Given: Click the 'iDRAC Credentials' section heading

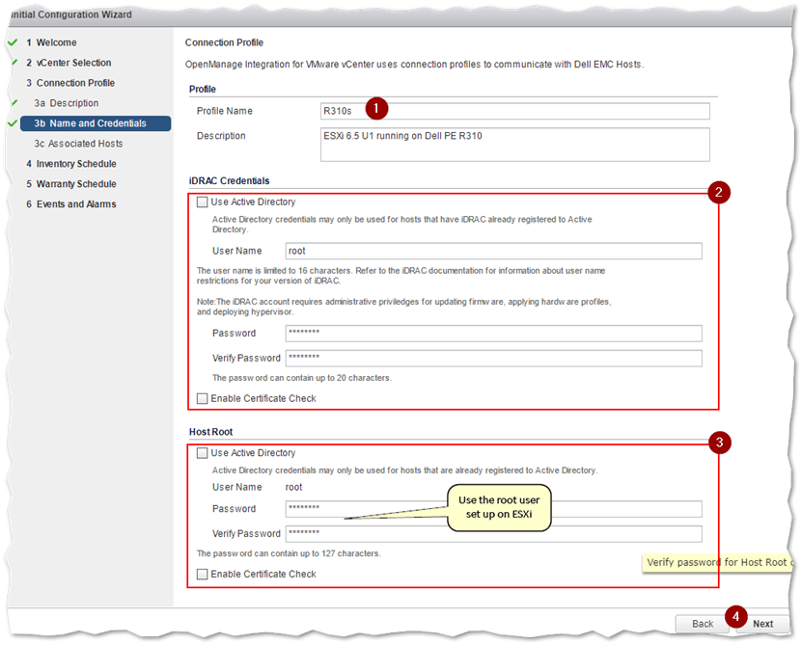Looking at the screenshot, I should click(229, 181).
